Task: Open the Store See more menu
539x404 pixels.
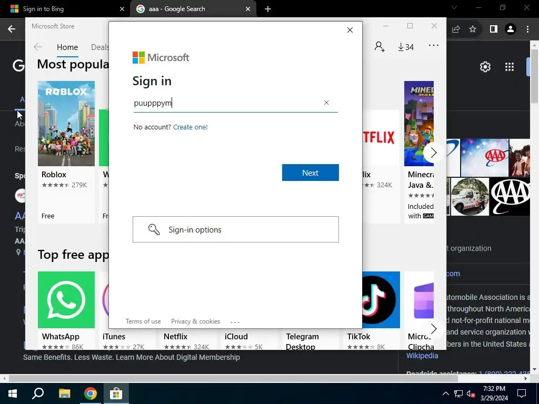Action: (434, 45)
